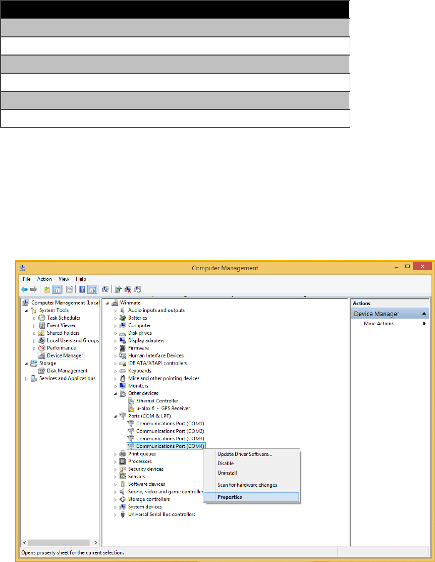Collapse the Winmate root node

[x=107, y=303]
